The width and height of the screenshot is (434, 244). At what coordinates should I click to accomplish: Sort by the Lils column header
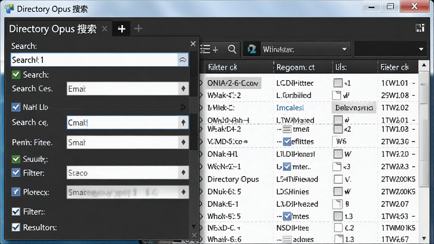[341, 67]
